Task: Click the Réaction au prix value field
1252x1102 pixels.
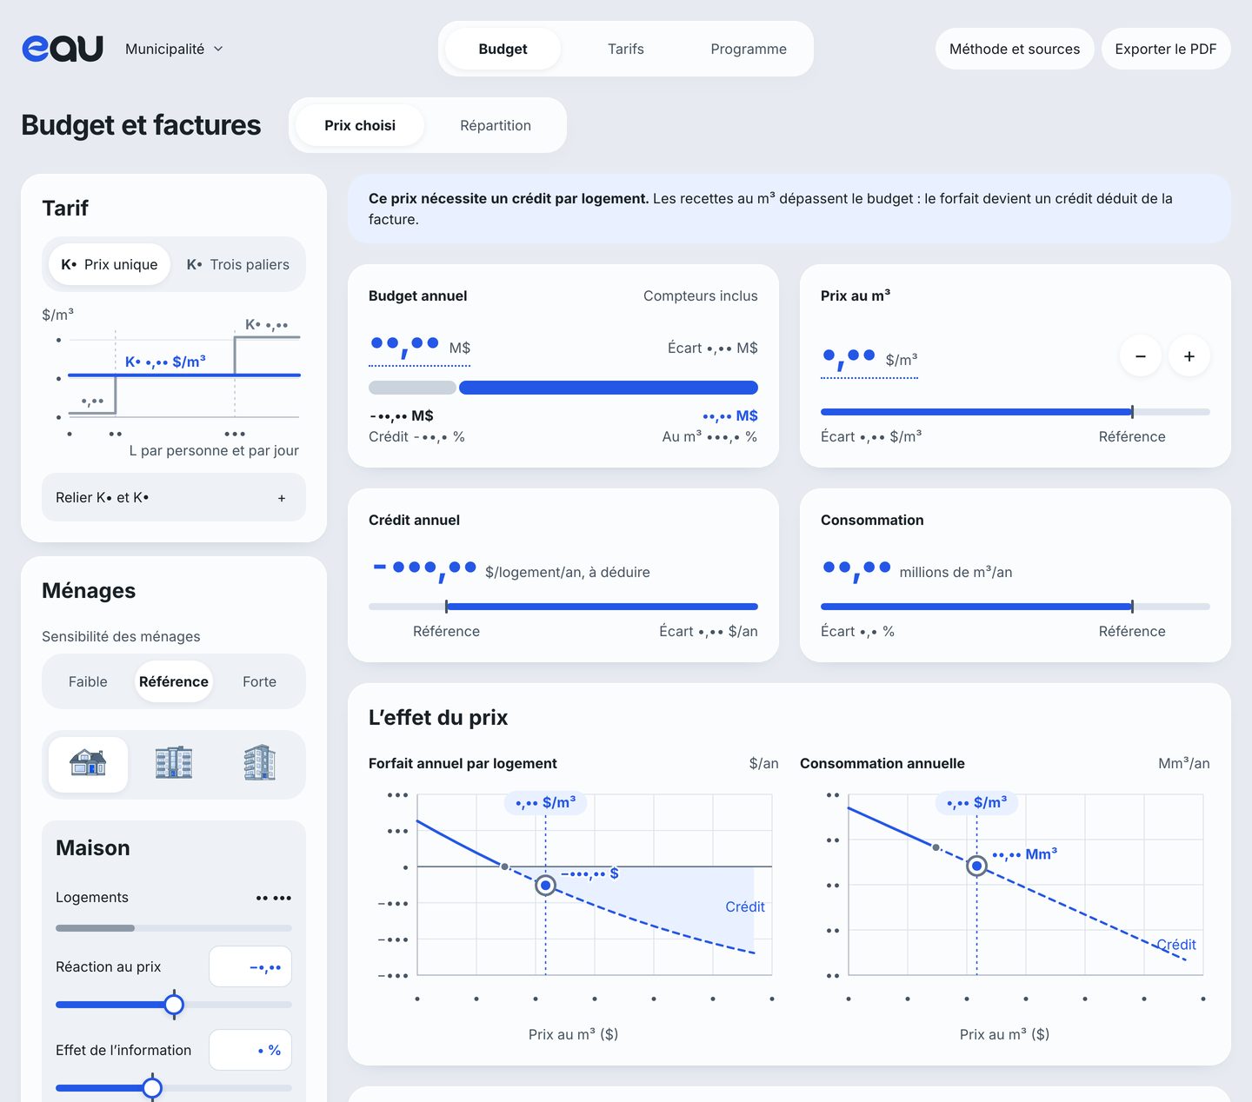Action: [x=250, y=966]
